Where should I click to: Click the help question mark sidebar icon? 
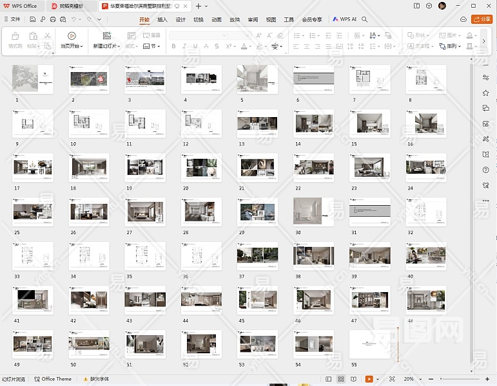pos(485,170)
